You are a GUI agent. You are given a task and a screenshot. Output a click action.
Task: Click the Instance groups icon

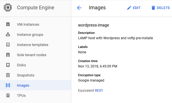tap(8, 34)
